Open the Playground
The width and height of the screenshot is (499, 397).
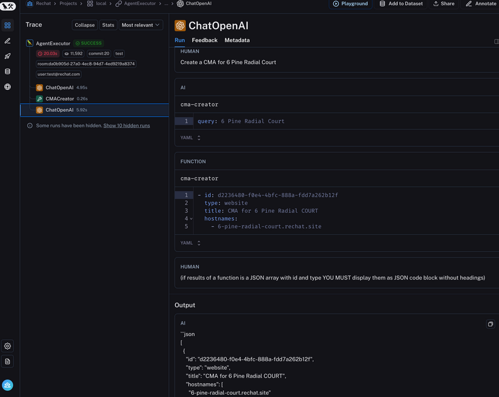click(x=350, y=4)
